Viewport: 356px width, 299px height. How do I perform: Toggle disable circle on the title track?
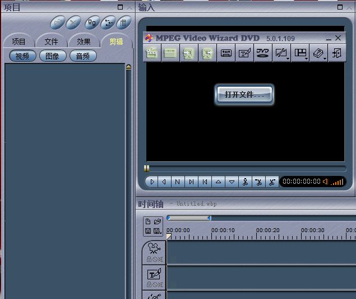pos(155,284)
